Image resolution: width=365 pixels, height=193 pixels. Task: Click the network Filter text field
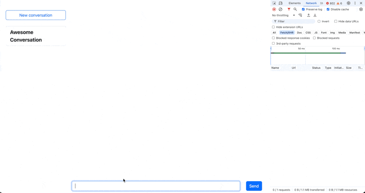pyautogui.click(x=293, y=21)
